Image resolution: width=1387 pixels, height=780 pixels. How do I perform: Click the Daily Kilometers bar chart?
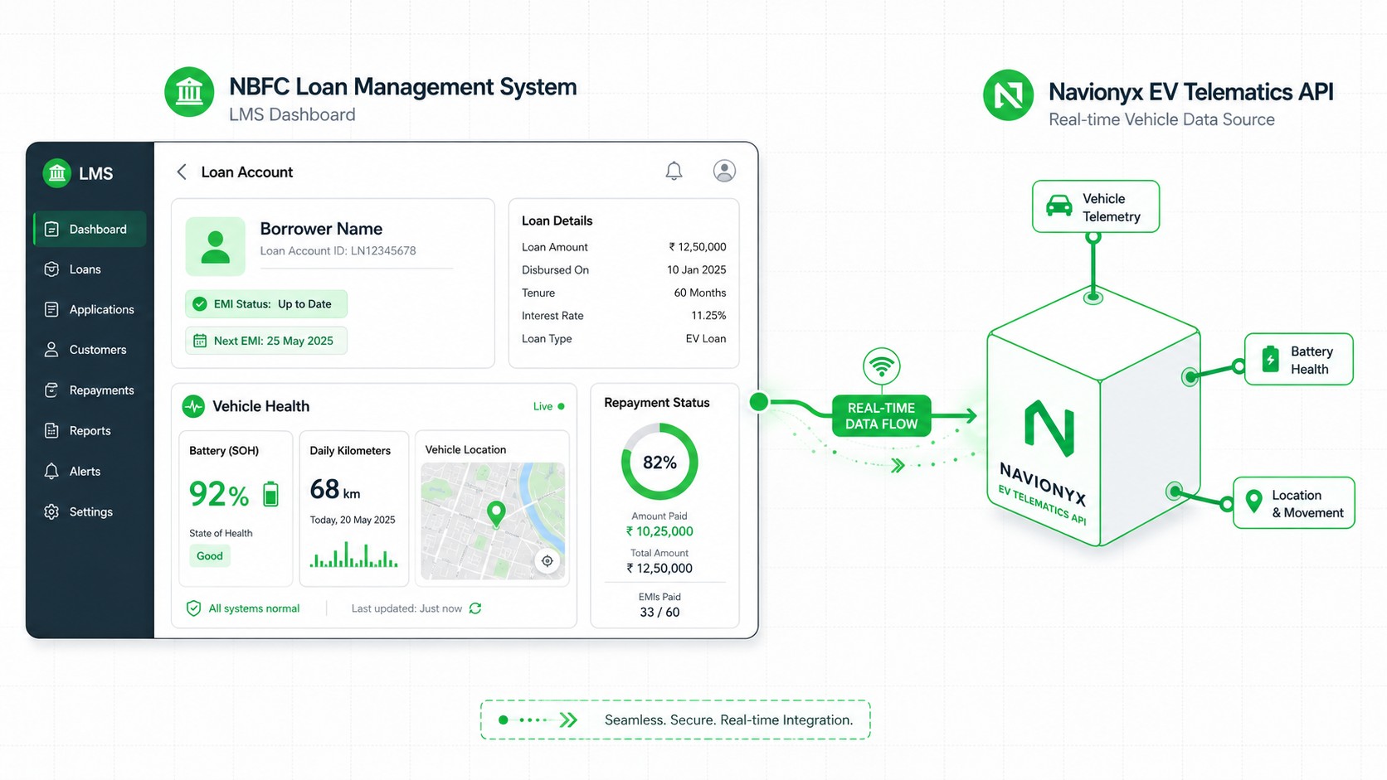tap(354, 555)
